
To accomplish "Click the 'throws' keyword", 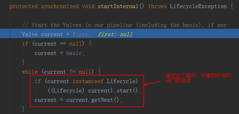I will tap(157, 6).
